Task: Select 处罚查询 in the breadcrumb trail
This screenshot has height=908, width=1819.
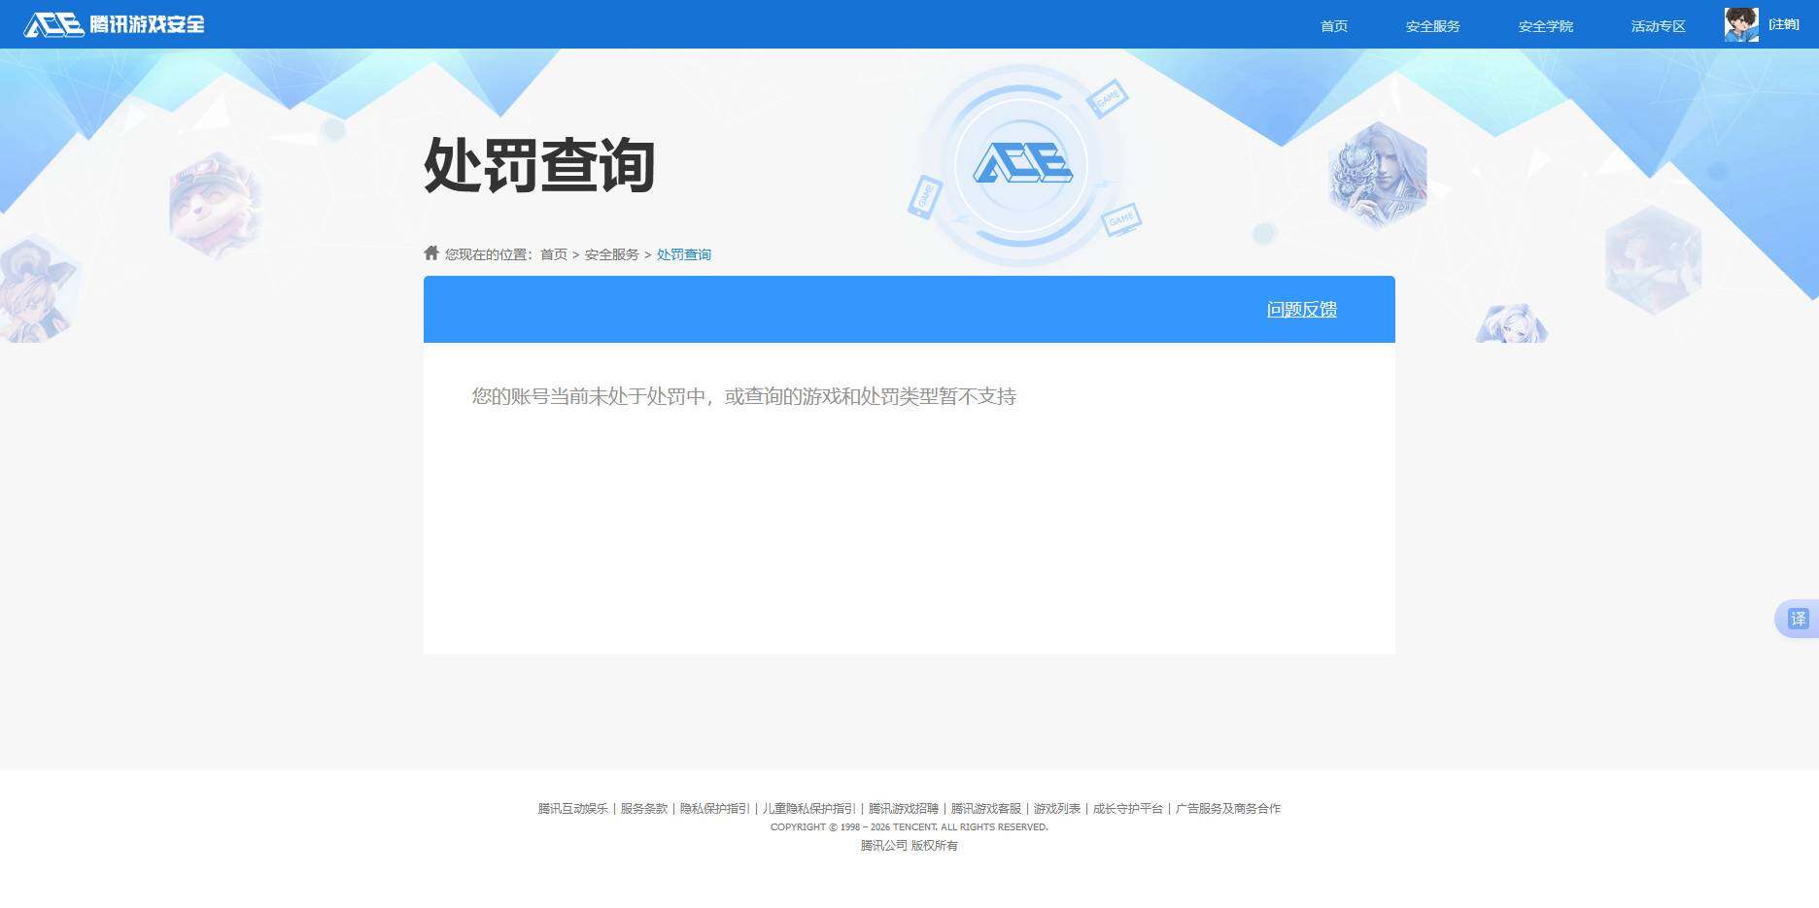Action: [683, 253]
